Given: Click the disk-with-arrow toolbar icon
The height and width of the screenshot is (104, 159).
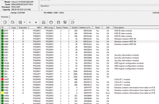Looking at the screenshot, I should 13,22.
